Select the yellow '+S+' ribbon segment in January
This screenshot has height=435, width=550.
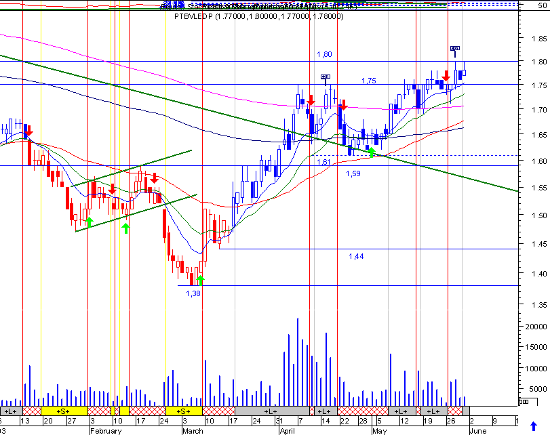click(x=64, y=411)
